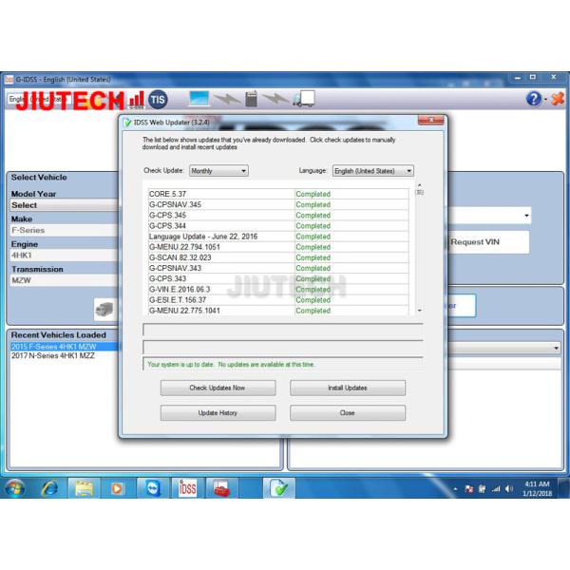570x570 pixels.
Task: Open the TIS round icon in toolbar
Action: pyautogui.click(x=158, y=100)
